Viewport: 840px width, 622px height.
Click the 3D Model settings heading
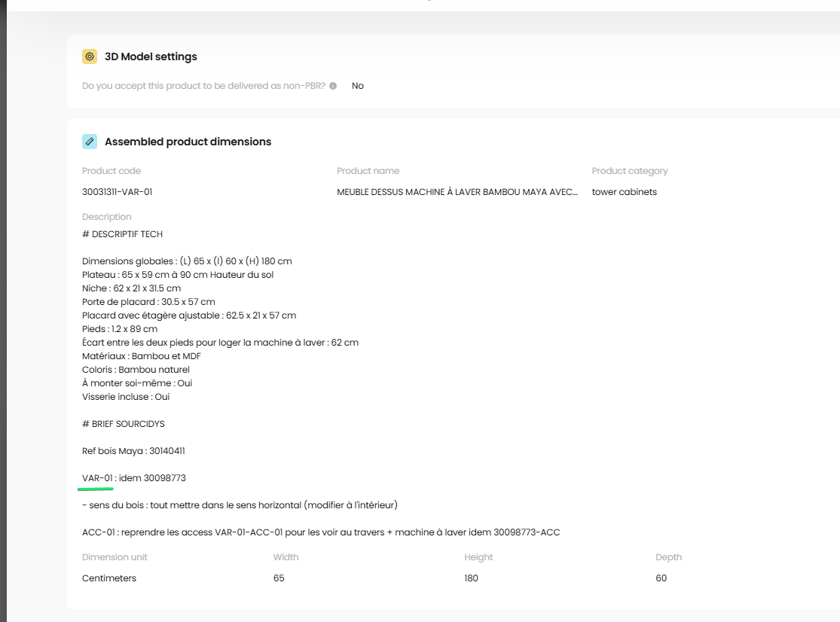[151, 56]
